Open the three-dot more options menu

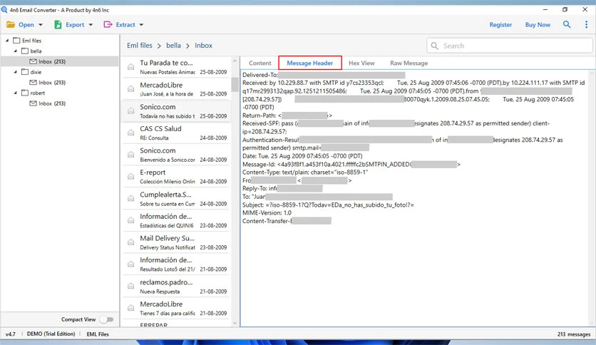coord(586,25)
